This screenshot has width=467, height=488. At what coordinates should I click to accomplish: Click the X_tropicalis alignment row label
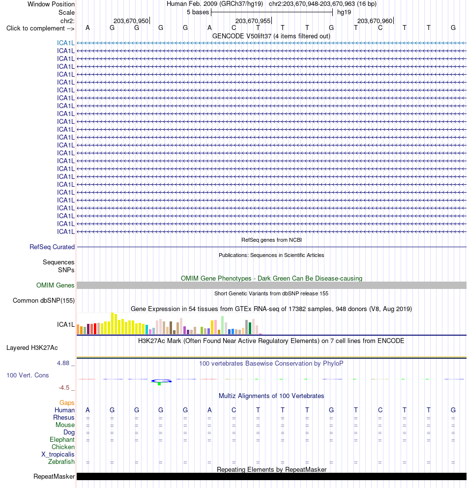click(x=58, y=455)
